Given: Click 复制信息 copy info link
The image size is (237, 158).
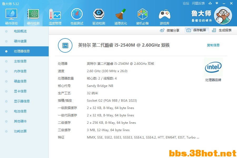Looking at the screenshot, I should click(213, 45).
